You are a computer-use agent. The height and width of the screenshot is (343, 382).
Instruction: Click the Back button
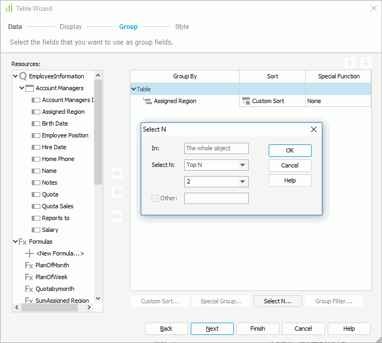coord(167,329)
